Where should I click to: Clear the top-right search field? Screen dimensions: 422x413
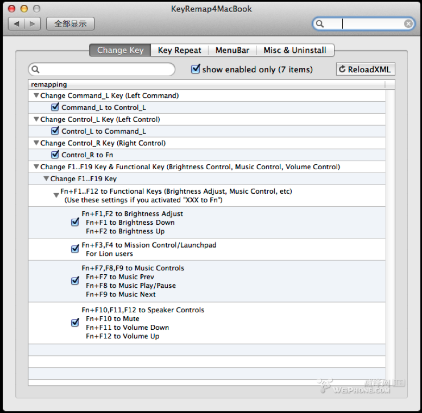pyautogui.click(x=408, y=24)
